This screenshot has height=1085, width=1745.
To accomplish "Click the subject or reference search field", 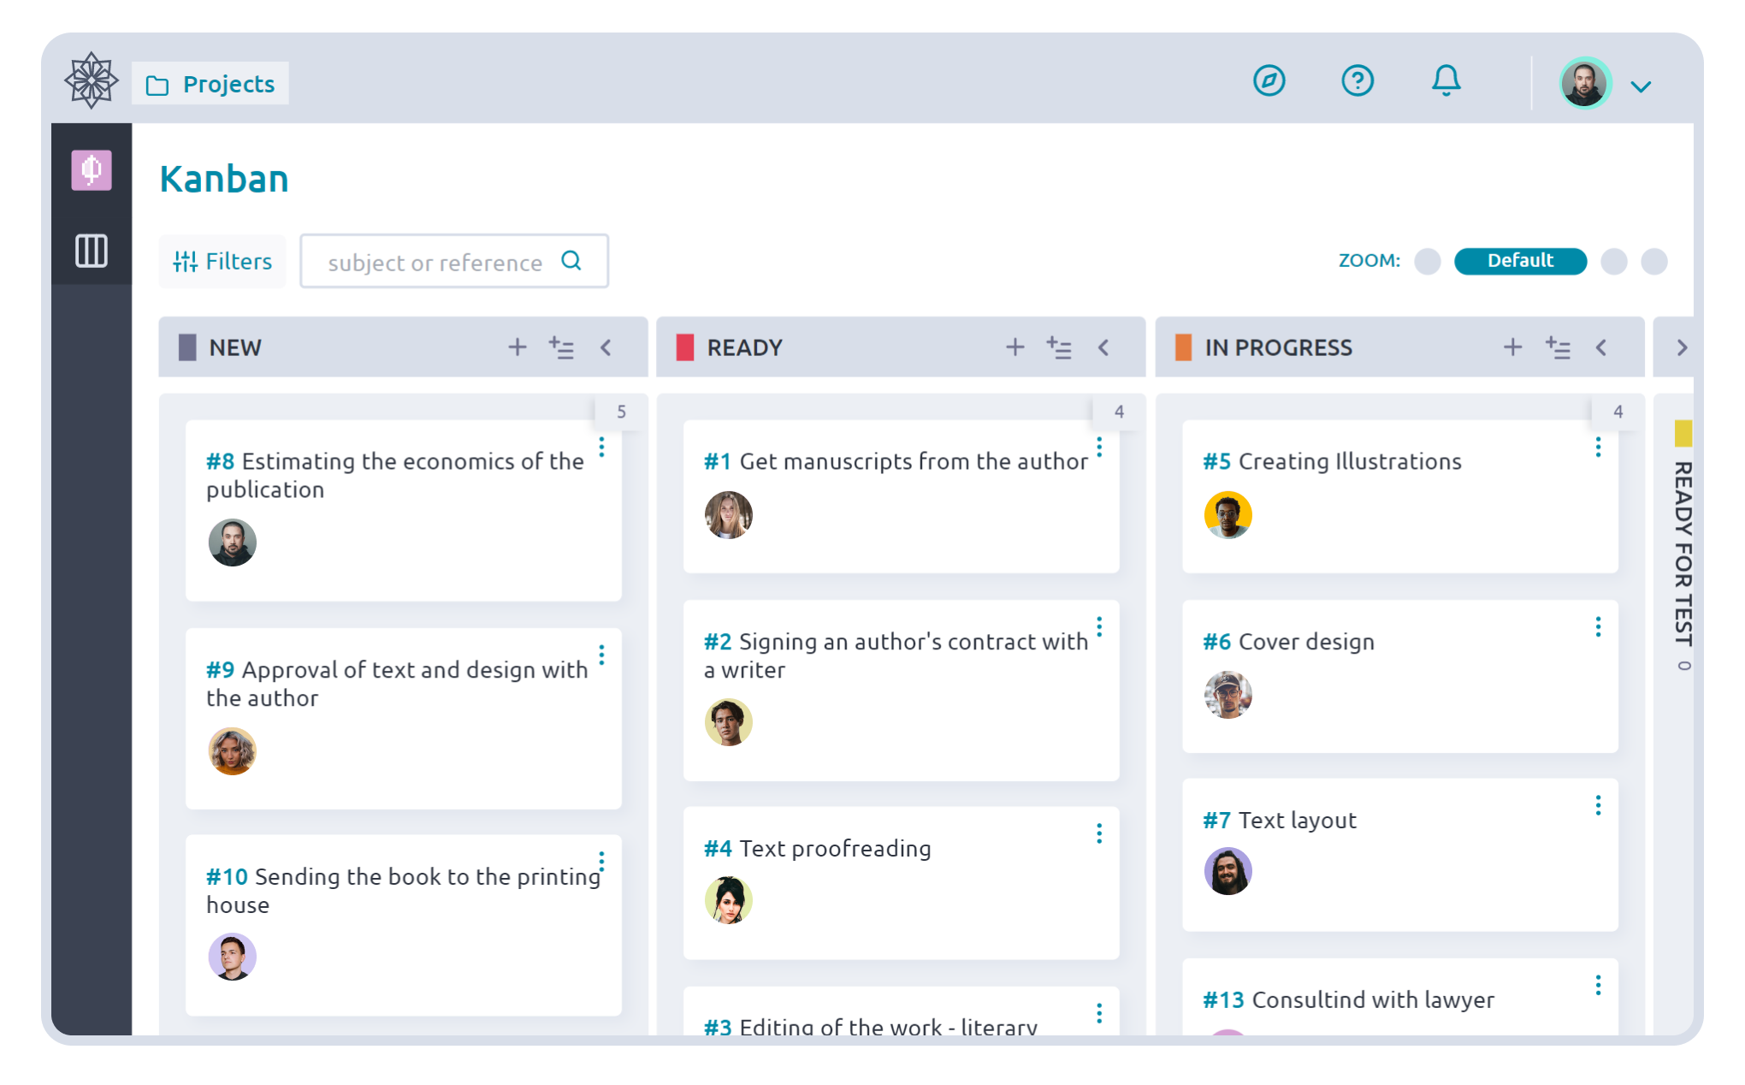I will pos(454,261).
